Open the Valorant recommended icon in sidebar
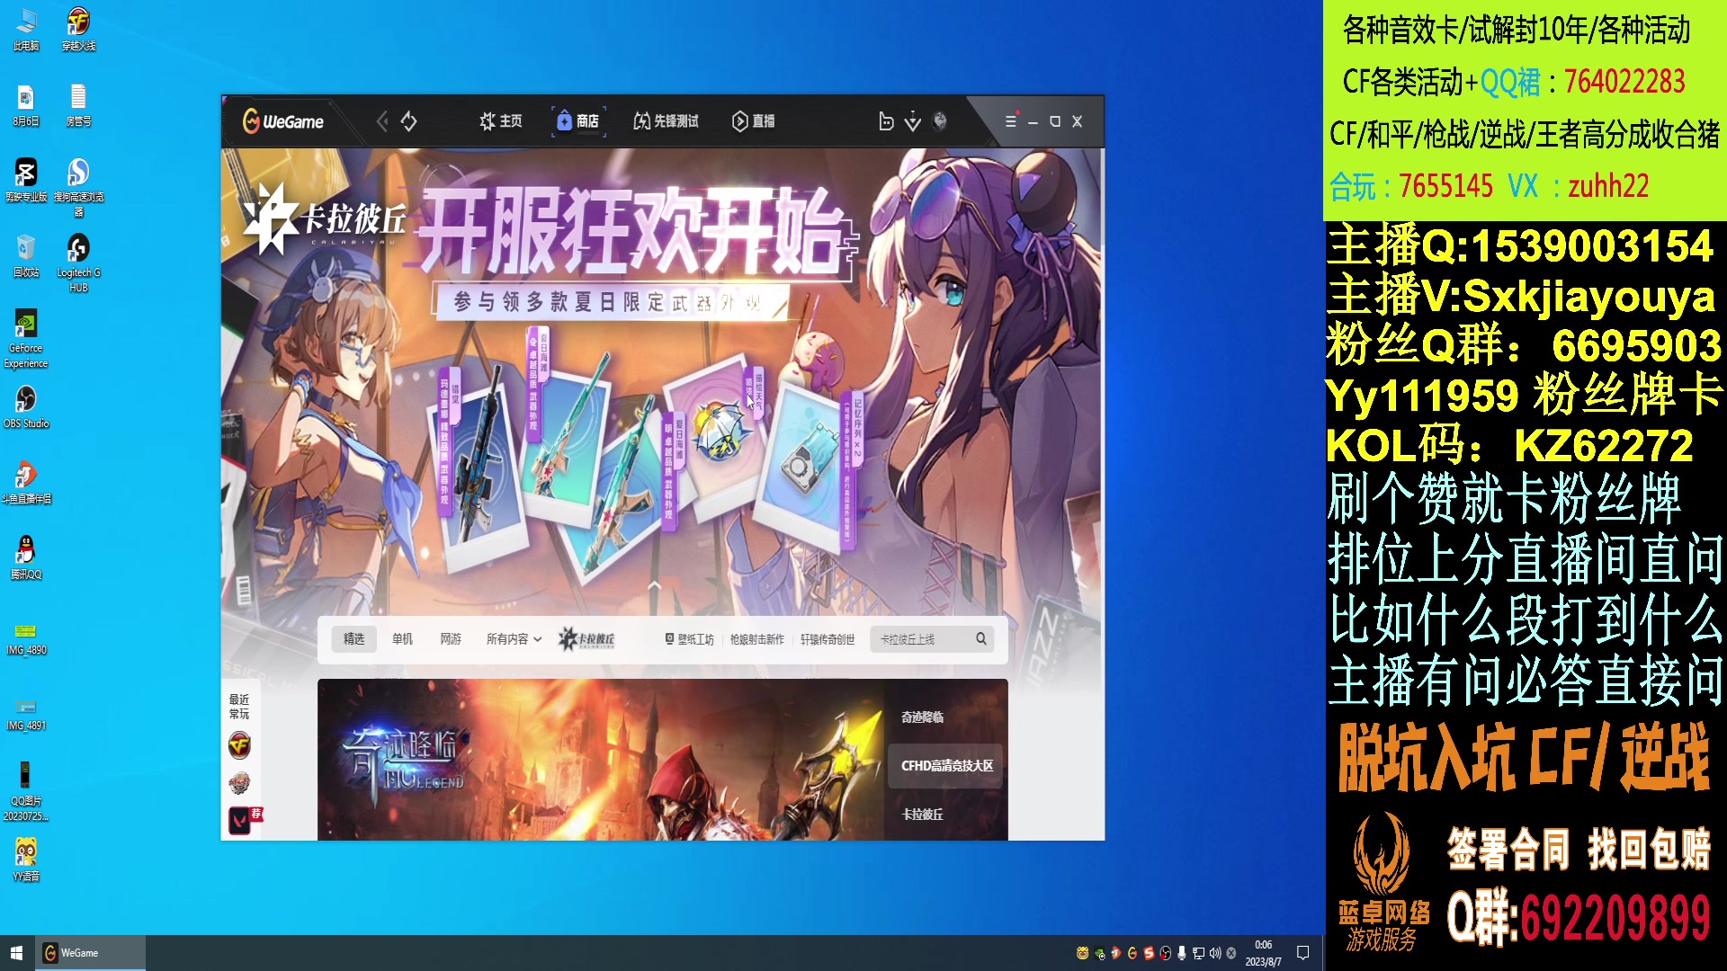The height and width of the screenshot is (971, 1727). [x=240, y=820]
